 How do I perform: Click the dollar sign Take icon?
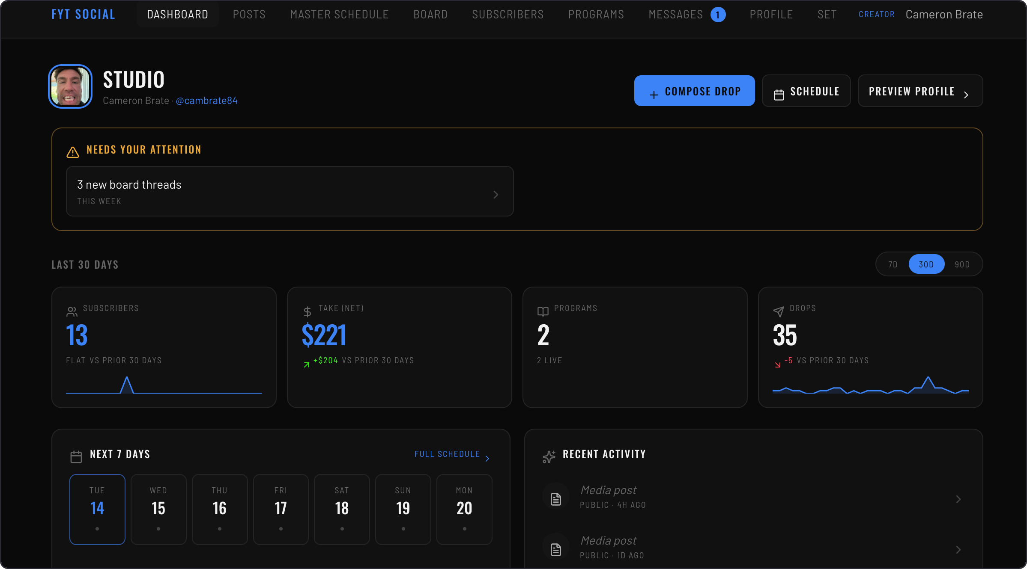coord(307,312)
